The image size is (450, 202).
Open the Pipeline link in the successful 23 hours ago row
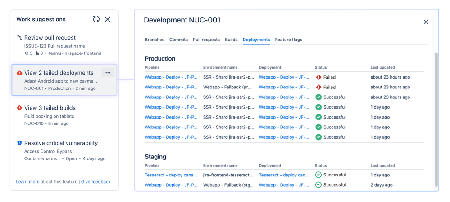click(171, 97)
